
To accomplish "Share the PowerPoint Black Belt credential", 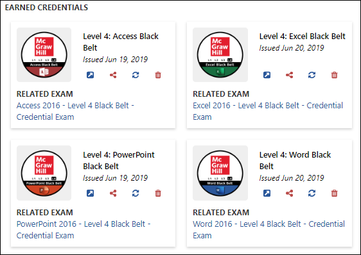I will [x=113, y=193].
